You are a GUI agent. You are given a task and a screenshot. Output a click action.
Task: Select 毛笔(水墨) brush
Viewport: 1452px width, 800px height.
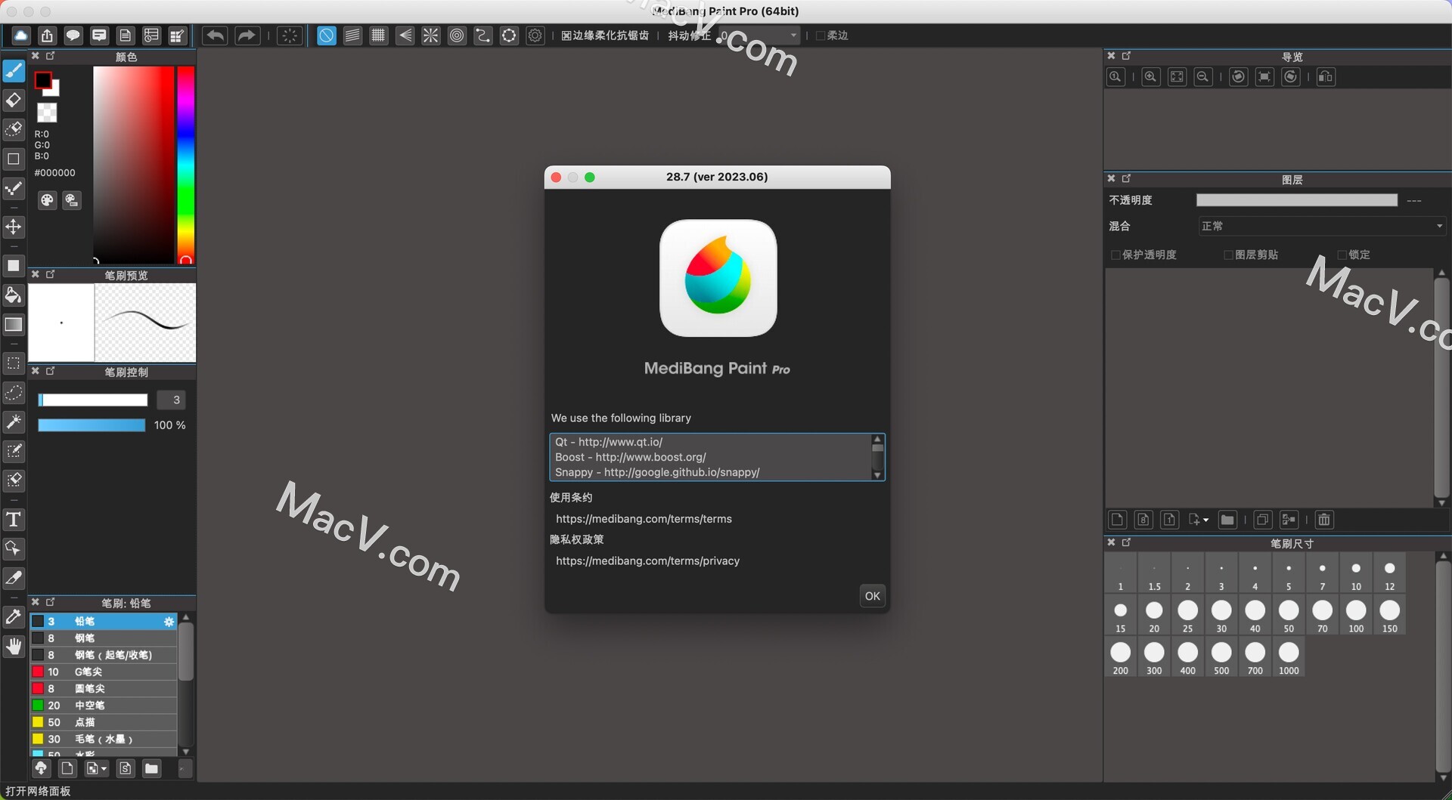tap(104, 739)
